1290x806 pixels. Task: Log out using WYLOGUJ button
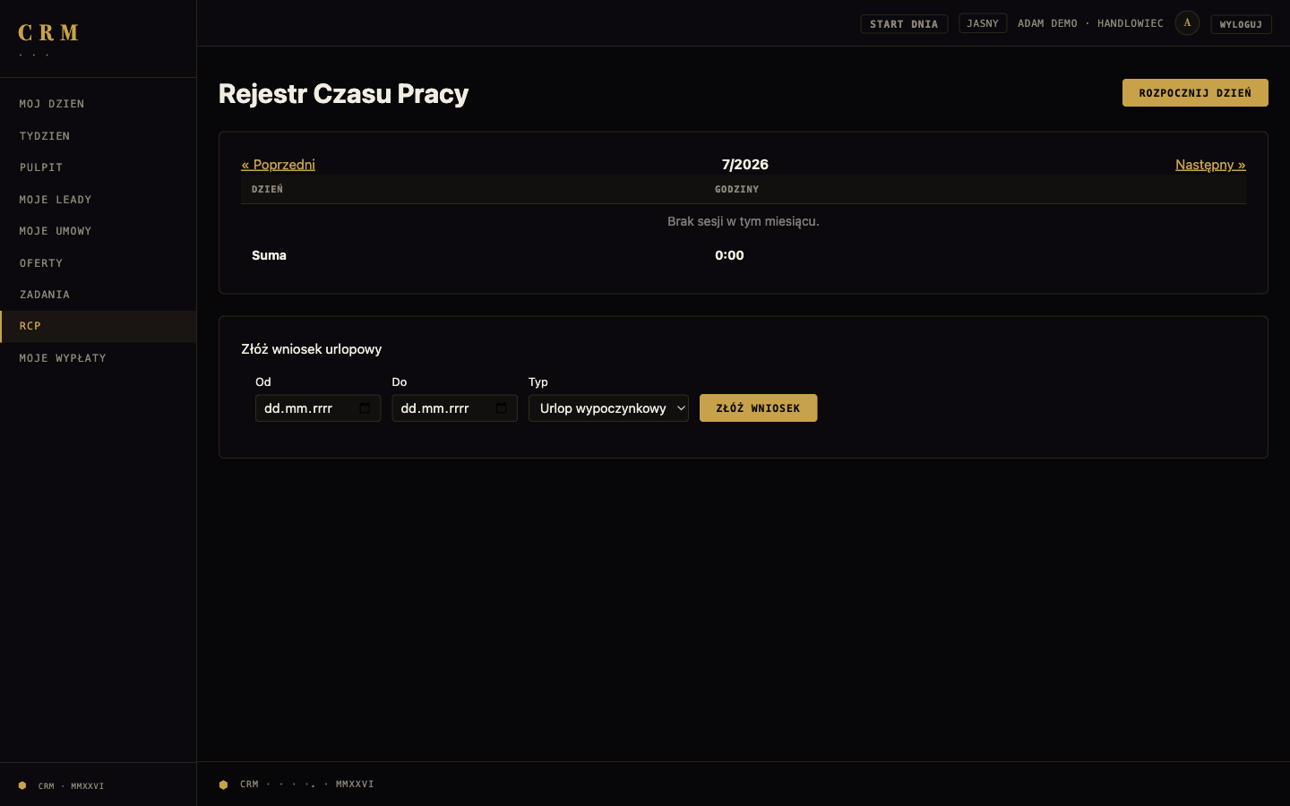(1241, 24)
